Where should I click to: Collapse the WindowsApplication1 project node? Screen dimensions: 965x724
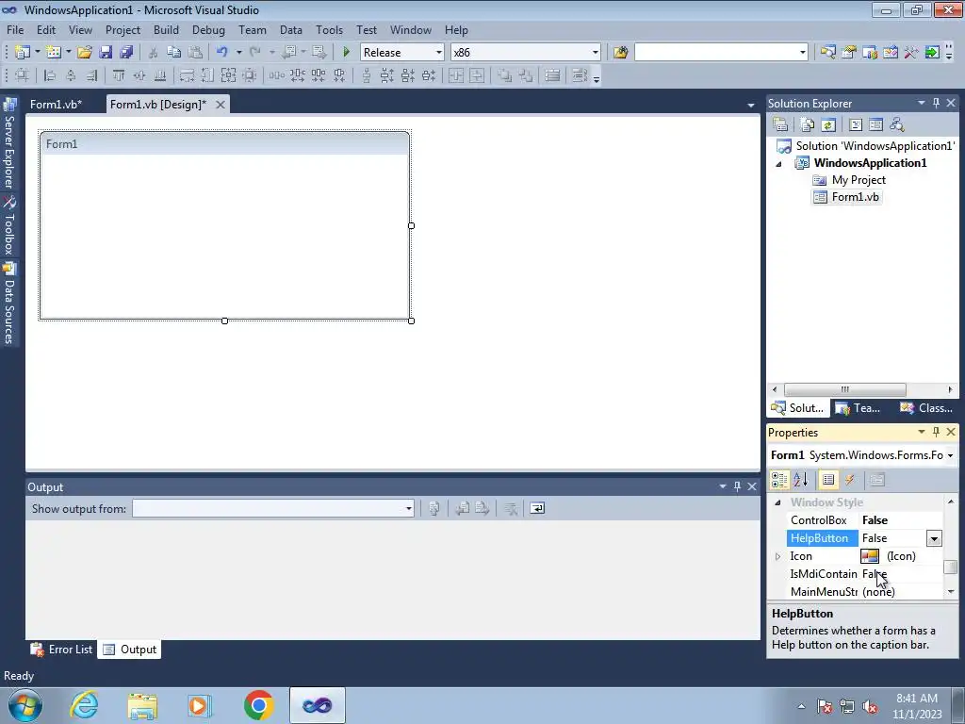coord(778,164)
